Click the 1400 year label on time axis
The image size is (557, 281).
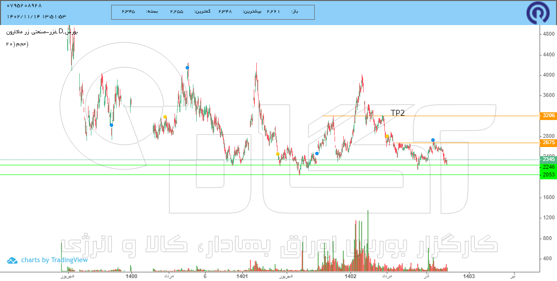(x=132, y=276)
